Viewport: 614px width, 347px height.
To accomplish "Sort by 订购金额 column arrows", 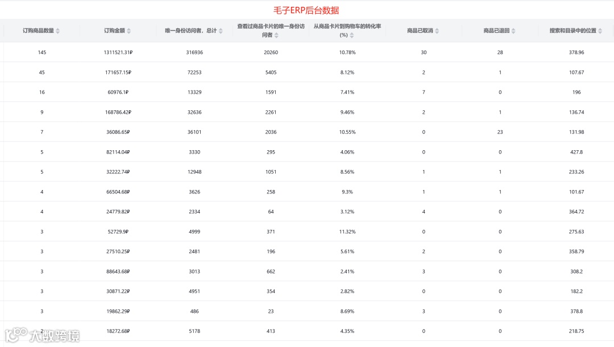I will coord(129,31).
